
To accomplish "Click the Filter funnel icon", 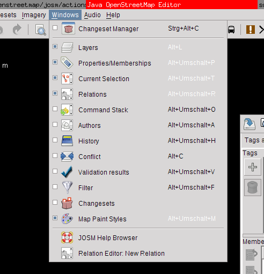I will [67, 188].
